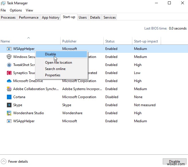
Task: Collapse view with Fewer details arrow
Action: [4, 161]
